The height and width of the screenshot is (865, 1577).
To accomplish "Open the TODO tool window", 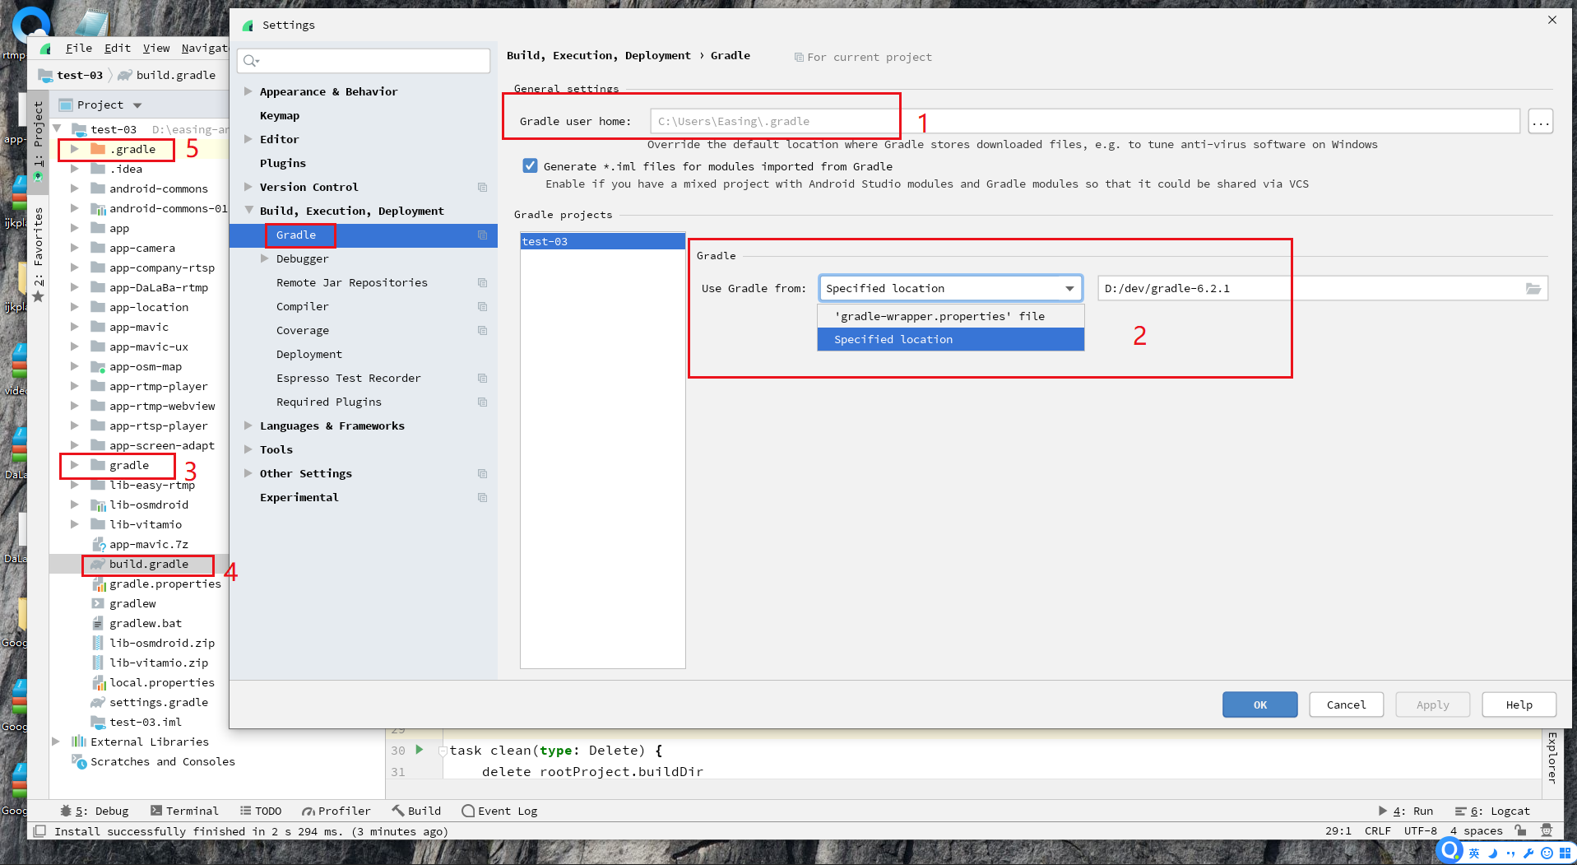I will click(x=261, y=811).
